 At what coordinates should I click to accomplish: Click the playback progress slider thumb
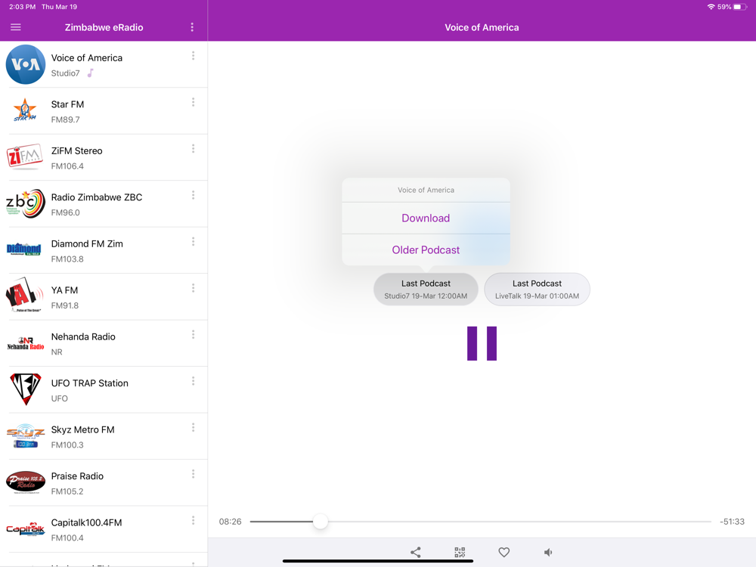click(x=320, y=521)
